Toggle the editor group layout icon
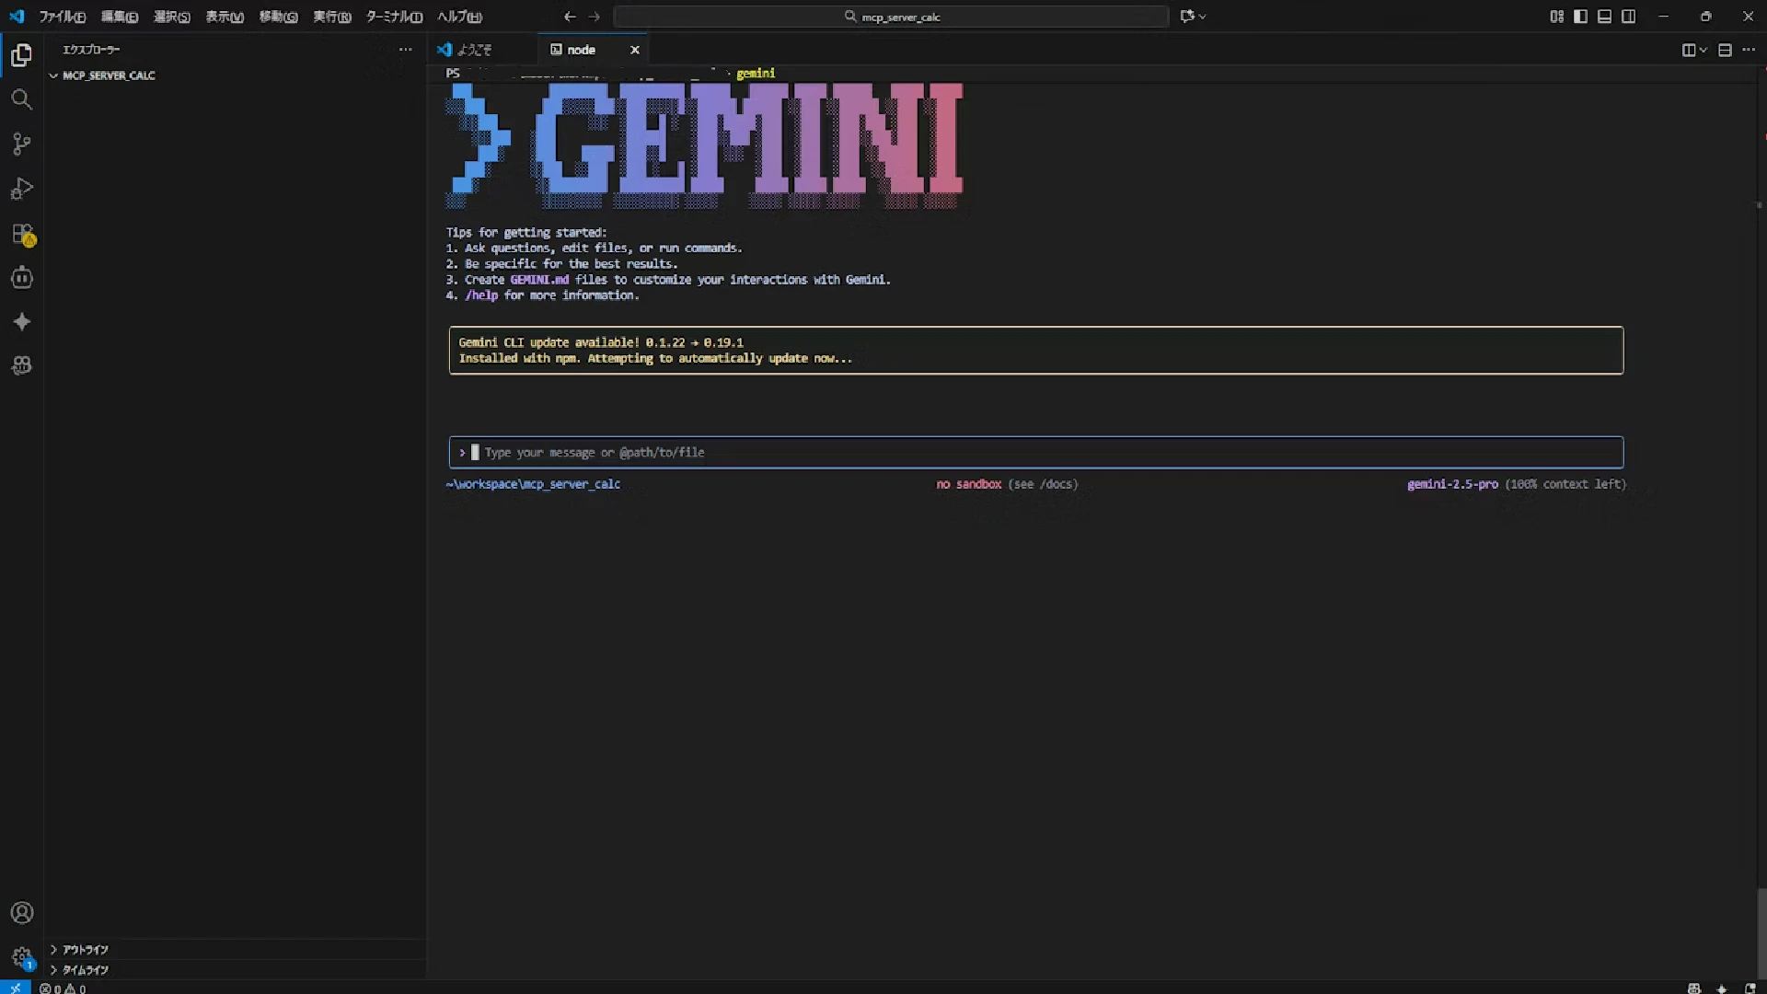This screenshot has height=994, width=1767. (x=1725, y=50)
